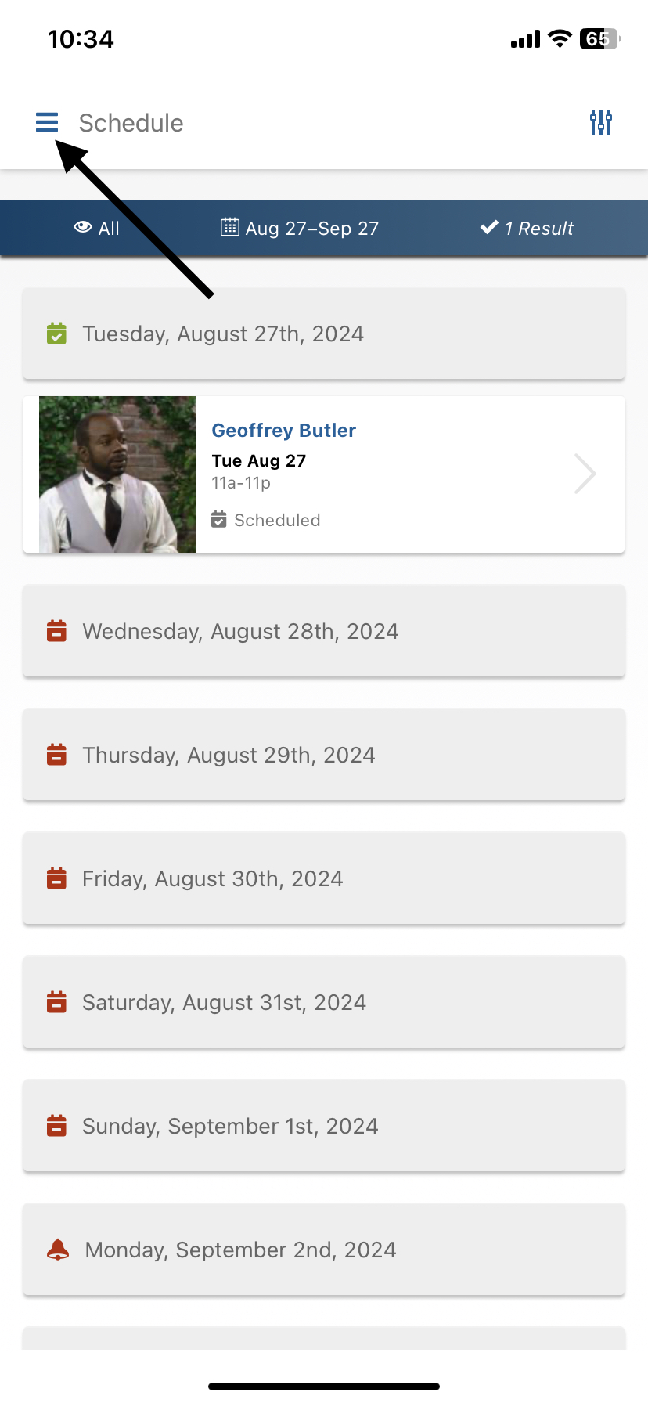Tap the Thursday, August 29th, 2024 row
648x1403 pixels.
pyautogui.click(x=324, y=755)
